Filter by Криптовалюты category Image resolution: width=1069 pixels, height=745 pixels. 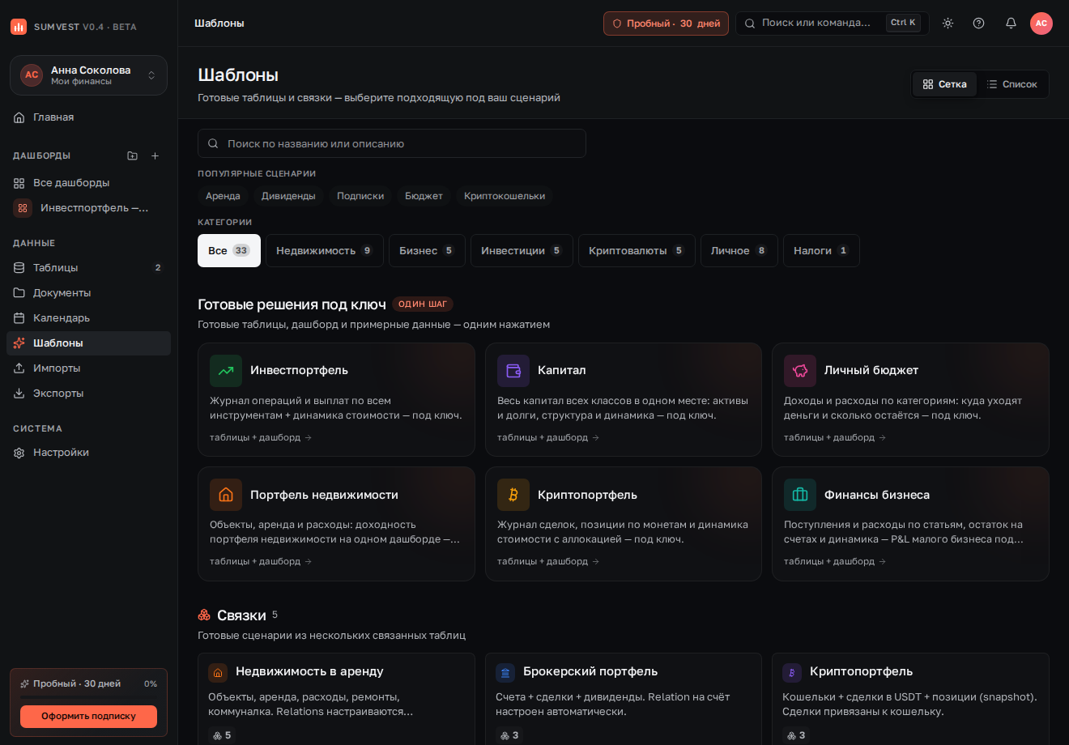pos(637,251)
